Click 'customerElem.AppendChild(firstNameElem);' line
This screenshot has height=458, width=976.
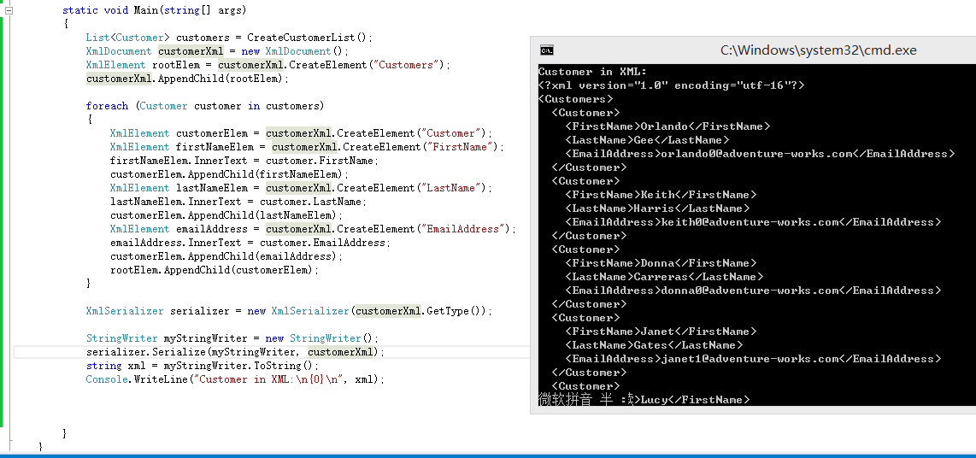click(x=230, y=174)
